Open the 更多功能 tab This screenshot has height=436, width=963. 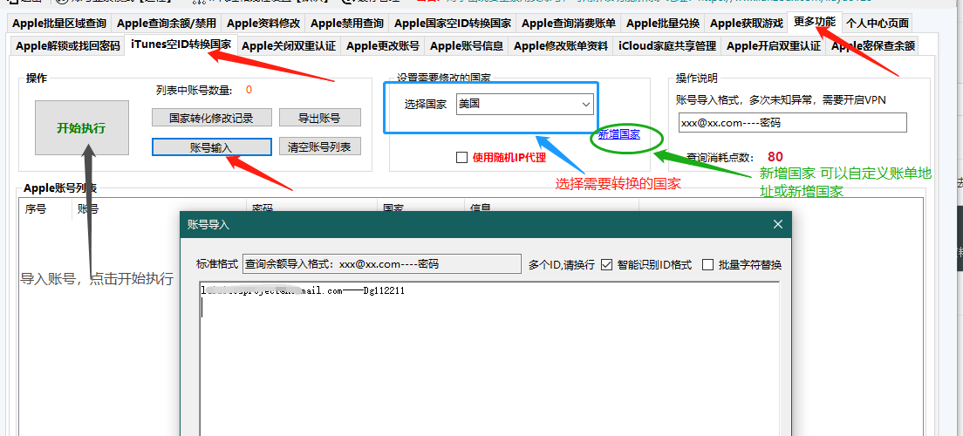coord(815,22)
